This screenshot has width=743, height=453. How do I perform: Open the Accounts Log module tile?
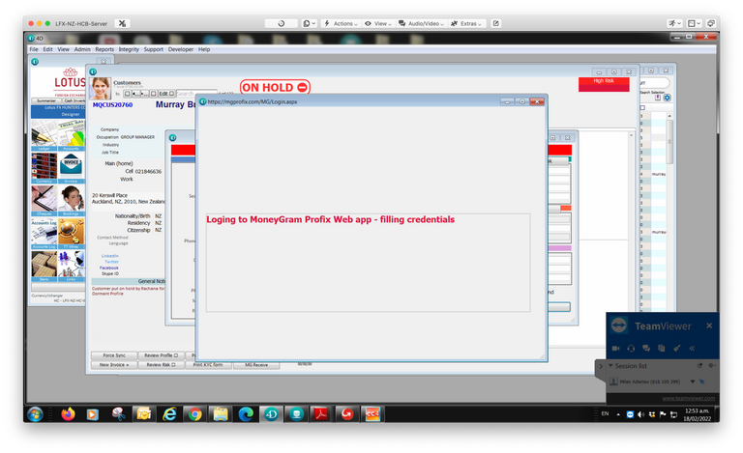[x=45, y=234]
